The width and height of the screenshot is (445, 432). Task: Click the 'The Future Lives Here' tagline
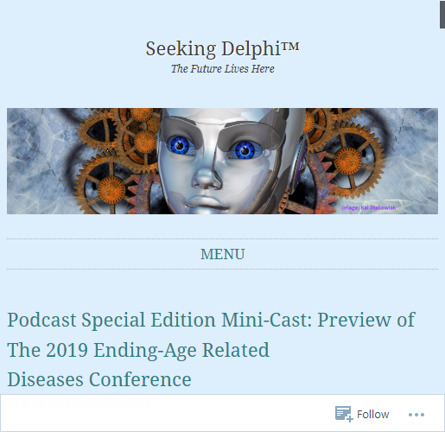pos(222,69)
